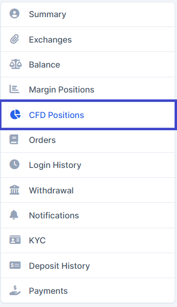Click the Deposit History dollar bill icon
The image size is (177, 307).
(15, 265)
